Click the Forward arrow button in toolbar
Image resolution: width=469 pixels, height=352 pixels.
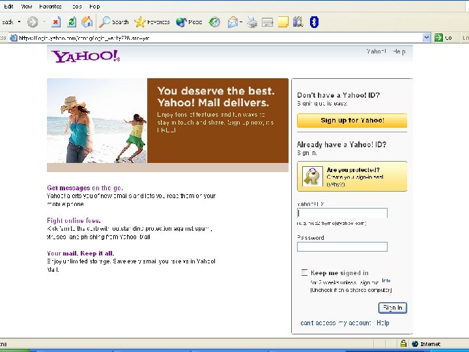click(x=33, y=22)
